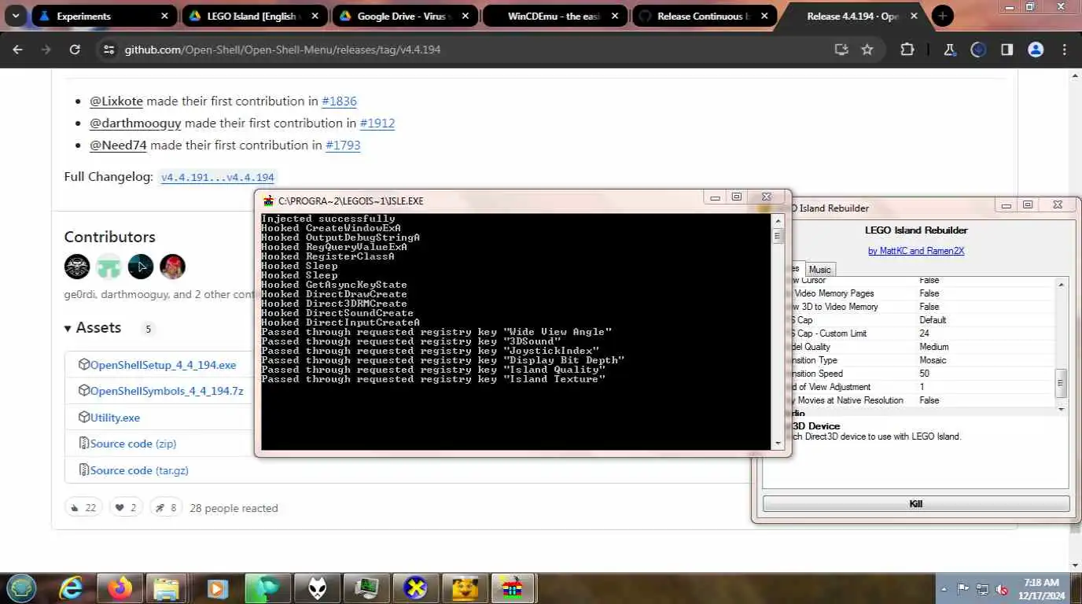The width and height of the screenshot is (1082, 604).
Task: Open Chrome three-dot menu
Action: click(x=1065, y=50)
